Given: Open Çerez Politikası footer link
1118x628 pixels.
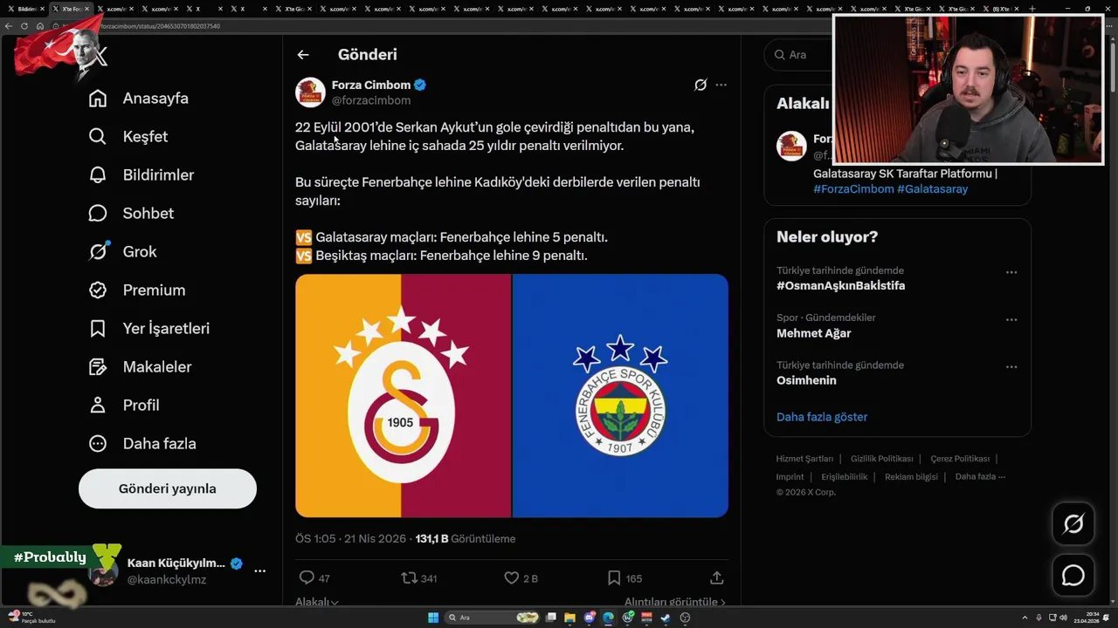Looking at the screenshot, I should (x=960, y=459).
